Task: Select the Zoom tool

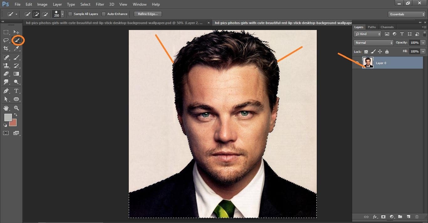Action: click(x=16, y=108)
